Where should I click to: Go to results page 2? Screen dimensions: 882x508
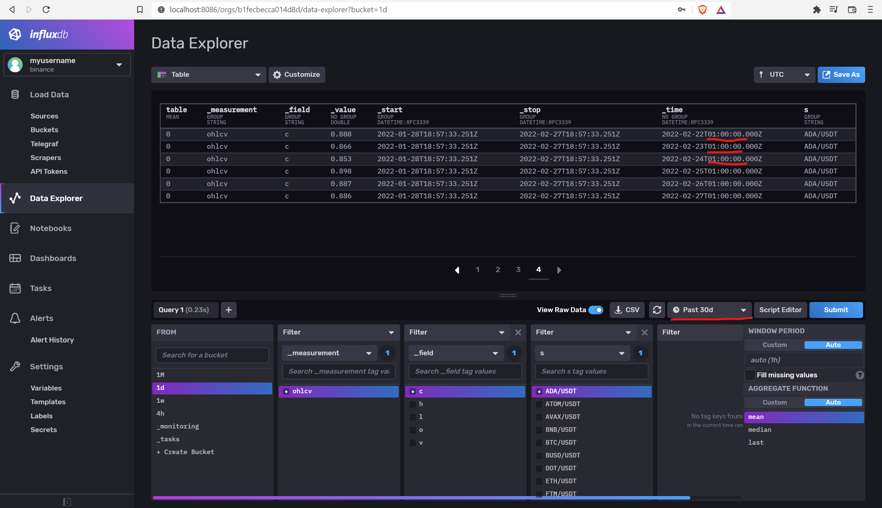[x=498, y=269]
